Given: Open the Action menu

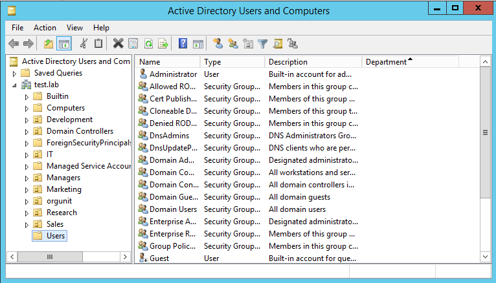Looking at the screenshot, I should click(45, 28).
